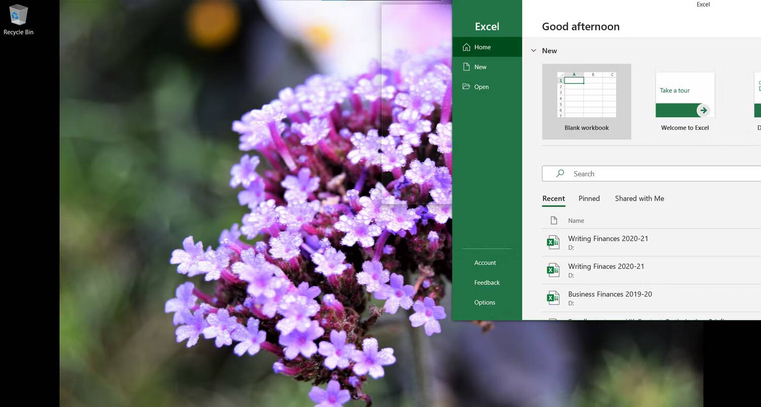Viewport: 761px width, 407px height.
Task: Select the Recent tab
Action: (x=554, y=198)
